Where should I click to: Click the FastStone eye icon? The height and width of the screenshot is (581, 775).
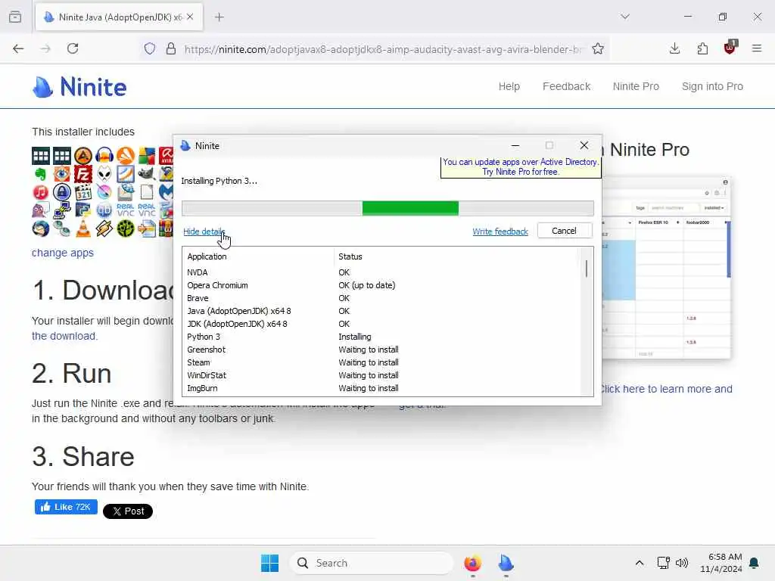pyautogui.click(x=62, y=174)
